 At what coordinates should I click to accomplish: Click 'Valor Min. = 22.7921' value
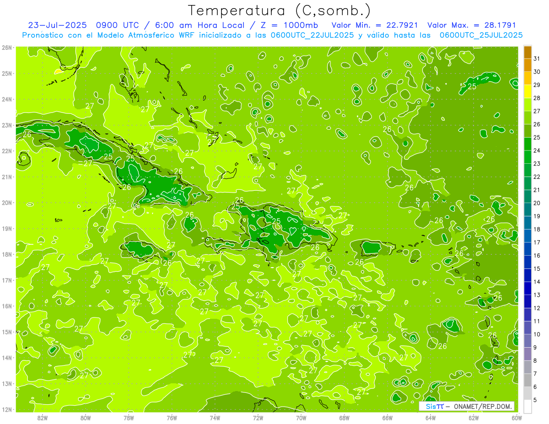(x=375, y=25)
